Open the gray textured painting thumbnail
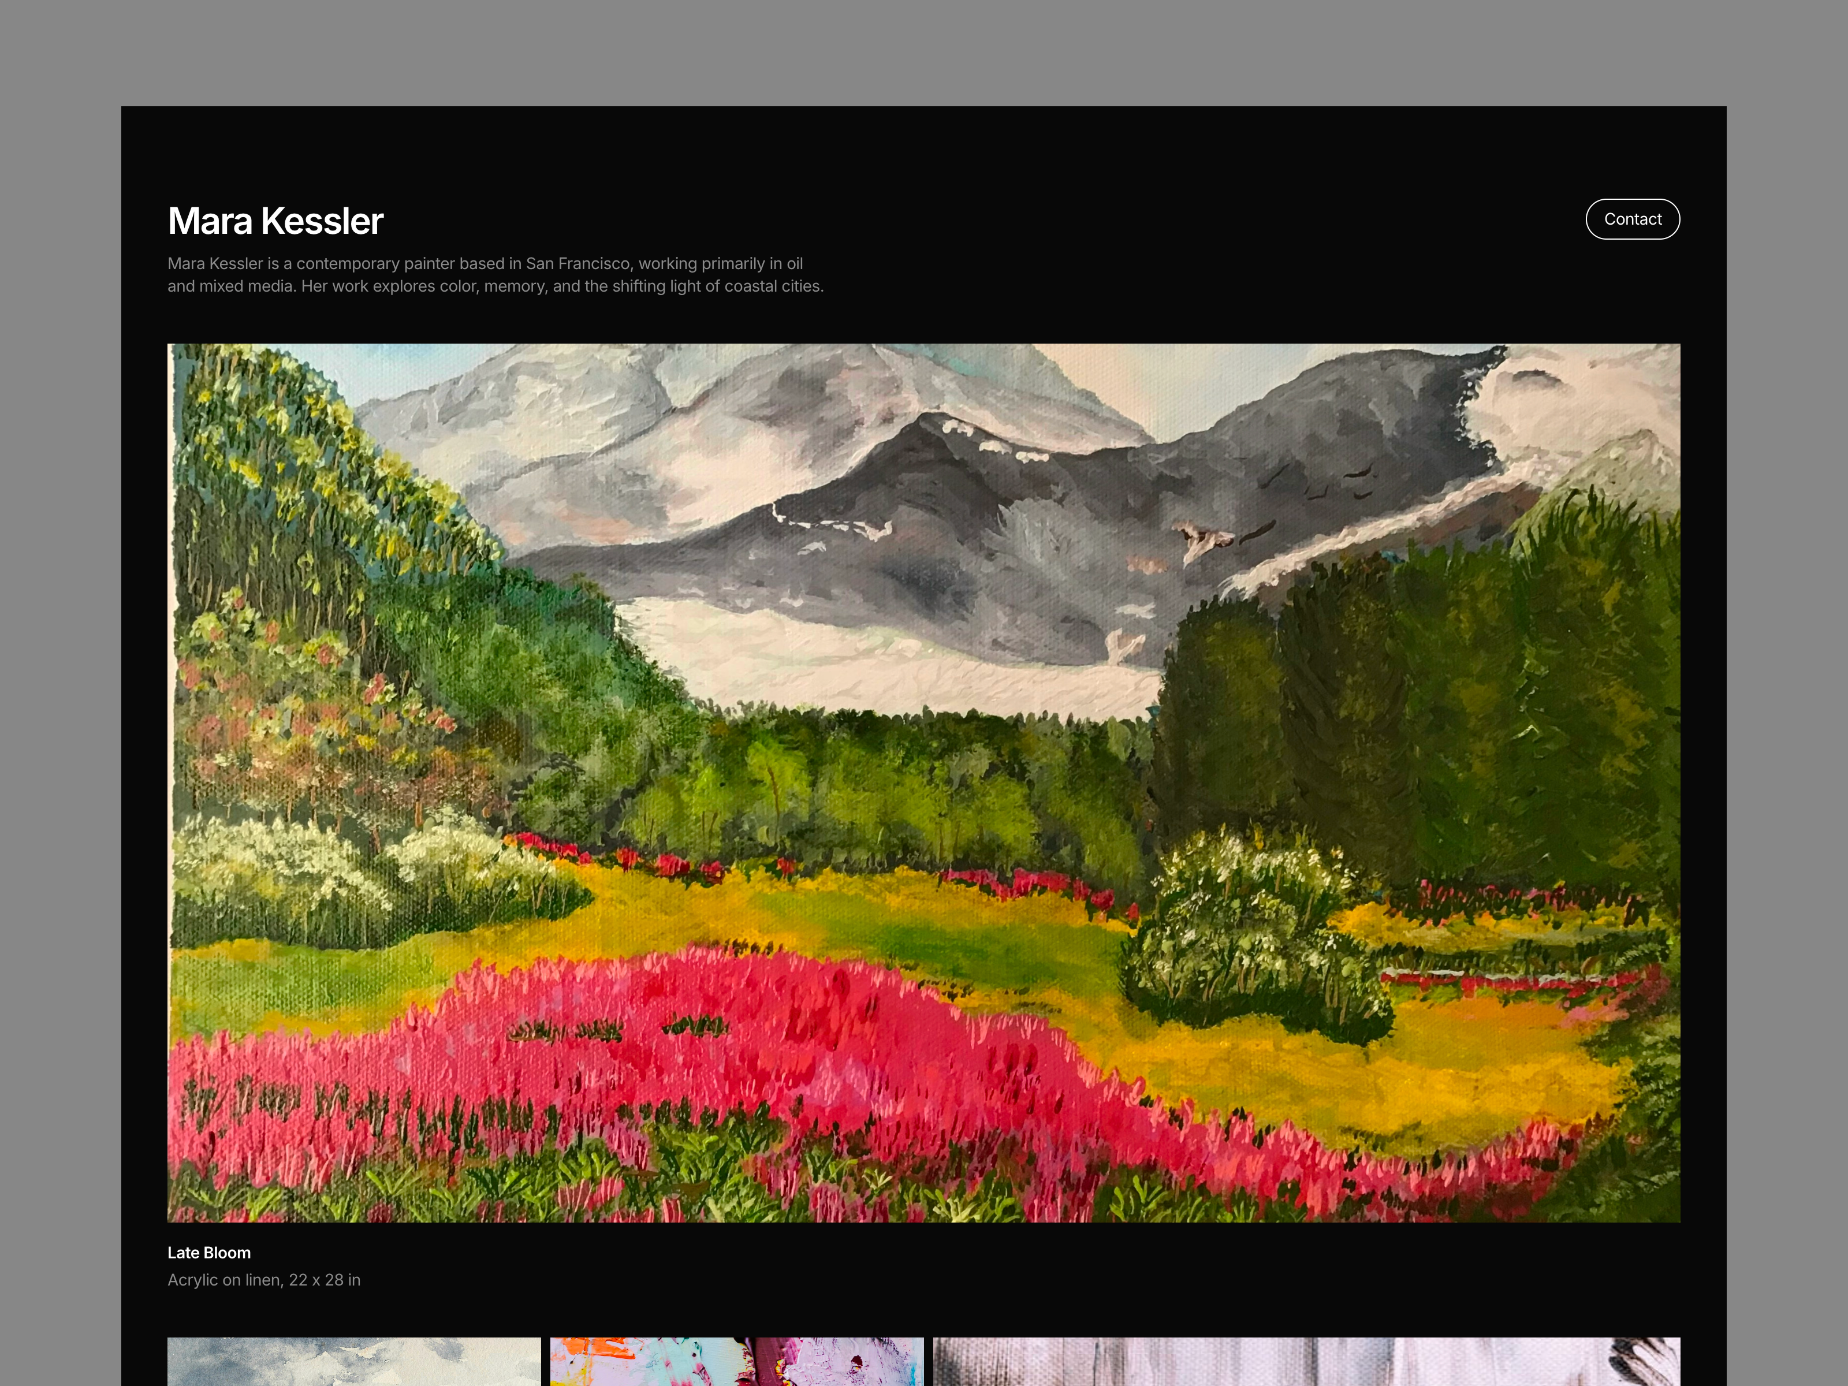The width and height of the screenshot is (1848, 1386). click(x=1307, y=1362)
